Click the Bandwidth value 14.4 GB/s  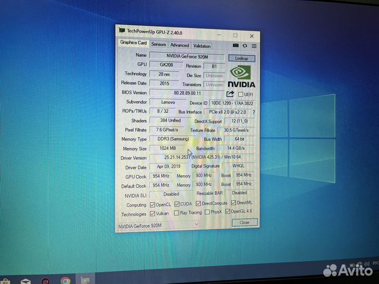(x=236, y=148)
